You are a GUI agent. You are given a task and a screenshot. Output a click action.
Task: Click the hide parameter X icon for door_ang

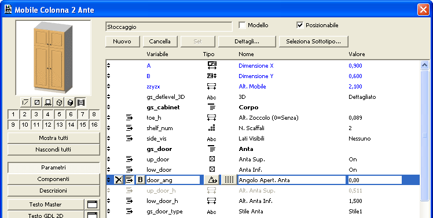[119, 180]
